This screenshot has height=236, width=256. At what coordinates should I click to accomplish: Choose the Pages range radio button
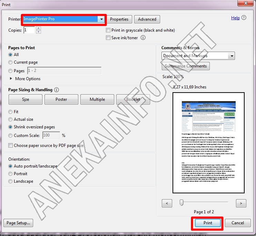[10, 71]
